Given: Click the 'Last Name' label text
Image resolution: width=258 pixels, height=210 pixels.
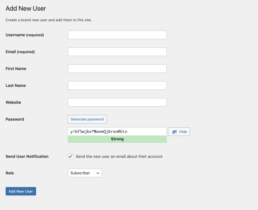Looking at the screenshot, I should [16, 85].
